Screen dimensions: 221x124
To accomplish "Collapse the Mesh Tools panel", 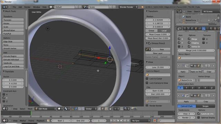I will (x=4, y=11).
